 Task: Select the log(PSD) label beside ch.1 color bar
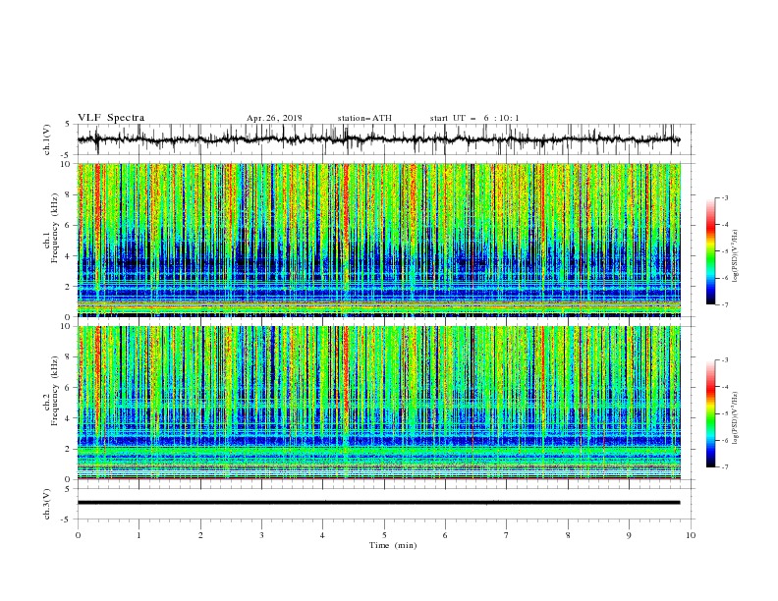[x=735, y=256]
